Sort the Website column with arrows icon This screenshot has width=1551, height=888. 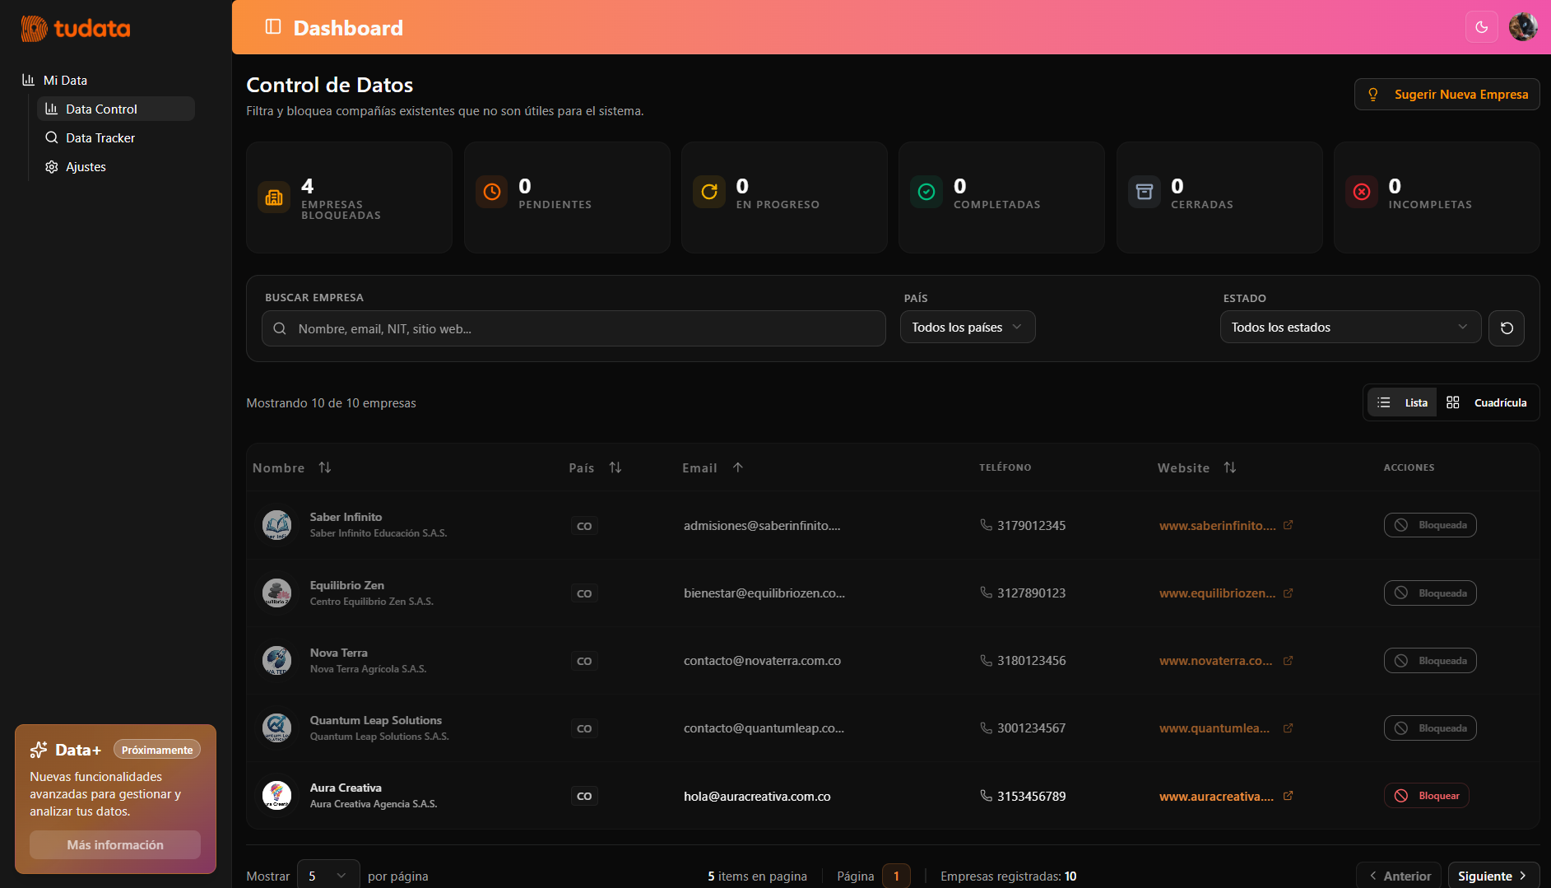pyautogui.click(x=1229, y=467)
